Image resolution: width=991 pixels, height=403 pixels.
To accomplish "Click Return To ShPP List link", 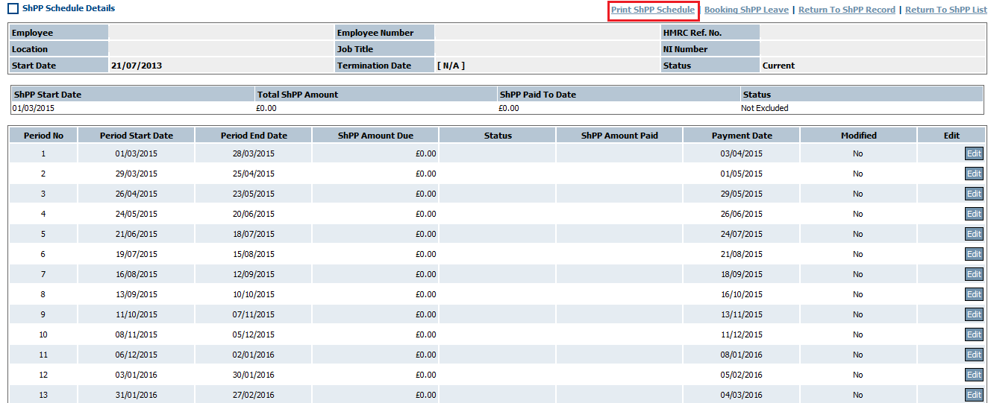I will (x=945, y=10).
